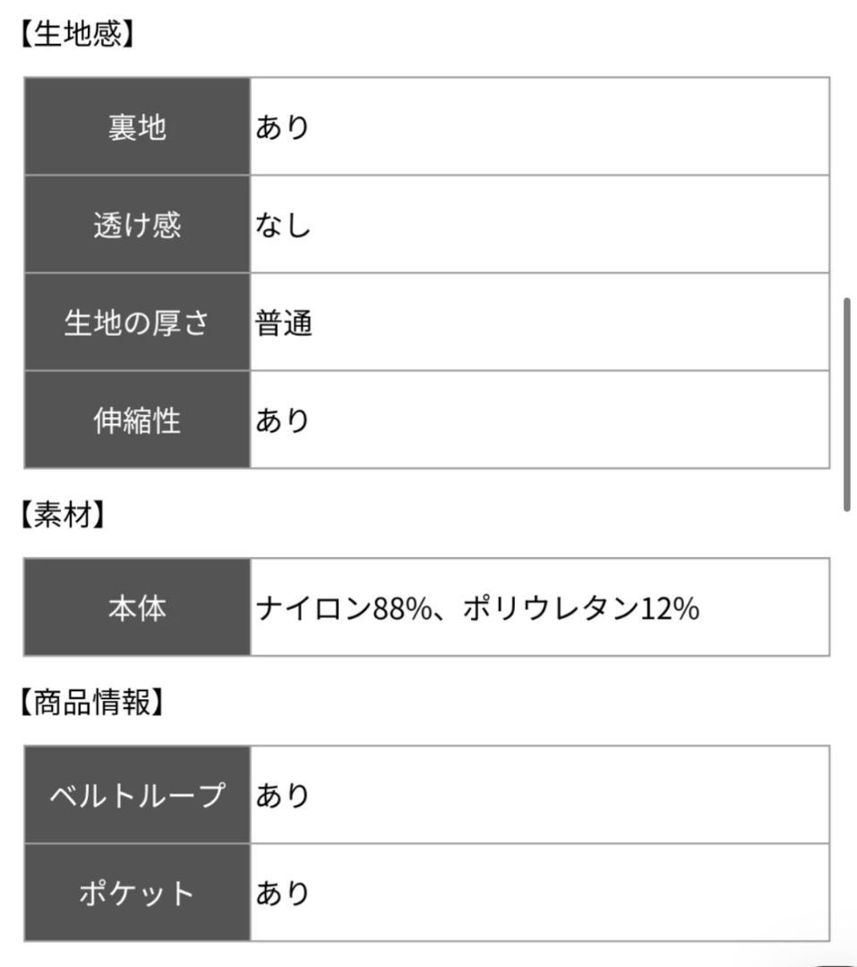Click the 【素材】 section heading

62,515
